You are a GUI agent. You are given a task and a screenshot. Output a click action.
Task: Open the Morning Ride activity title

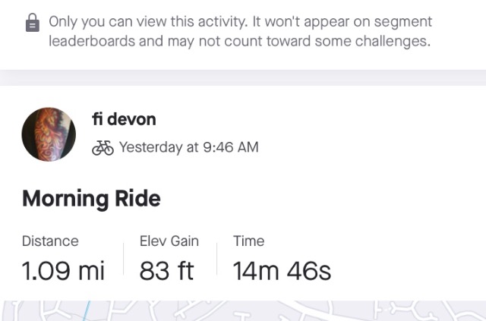[x=91, y=199]
